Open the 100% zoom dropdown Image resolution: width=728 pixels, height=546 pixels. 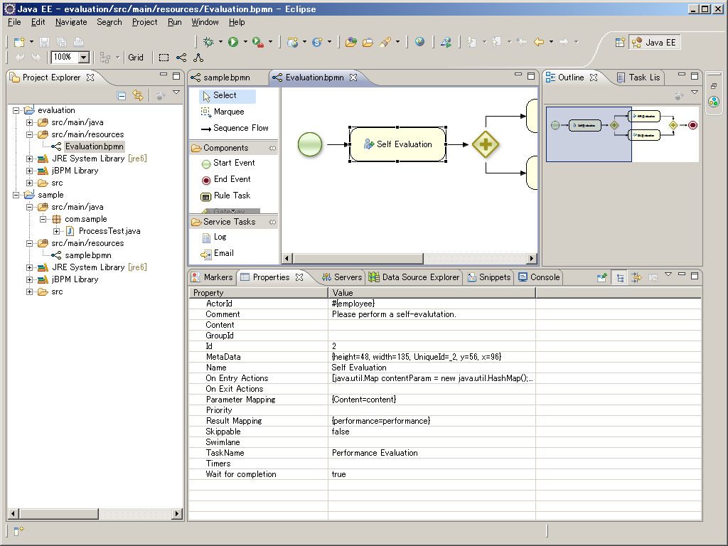click(84, 58)
